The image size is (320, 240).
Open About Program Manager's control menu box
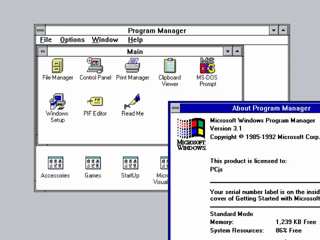click(175, 108)
